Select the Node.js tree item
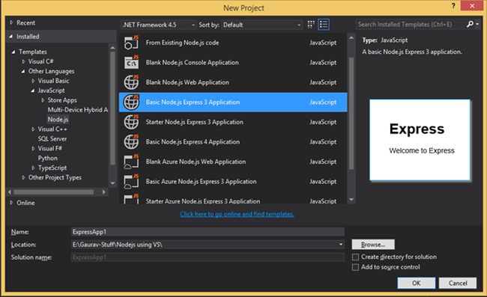 click(58, 120)
